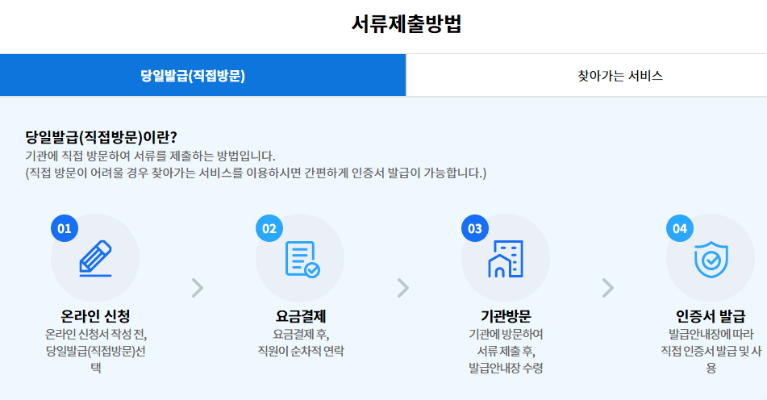Click the 온라인 신청 step title
The image size is (767, 400).
point(95,316)
